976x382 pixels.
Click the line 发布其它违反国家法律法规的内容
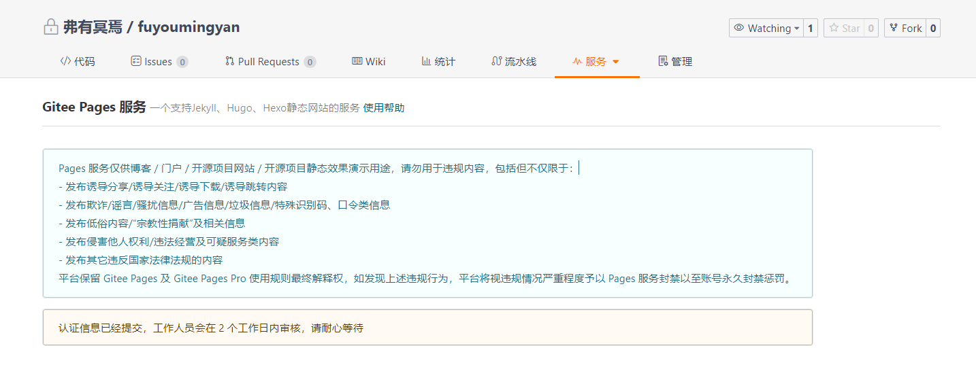pyautogui.click(x=141, y=260)
